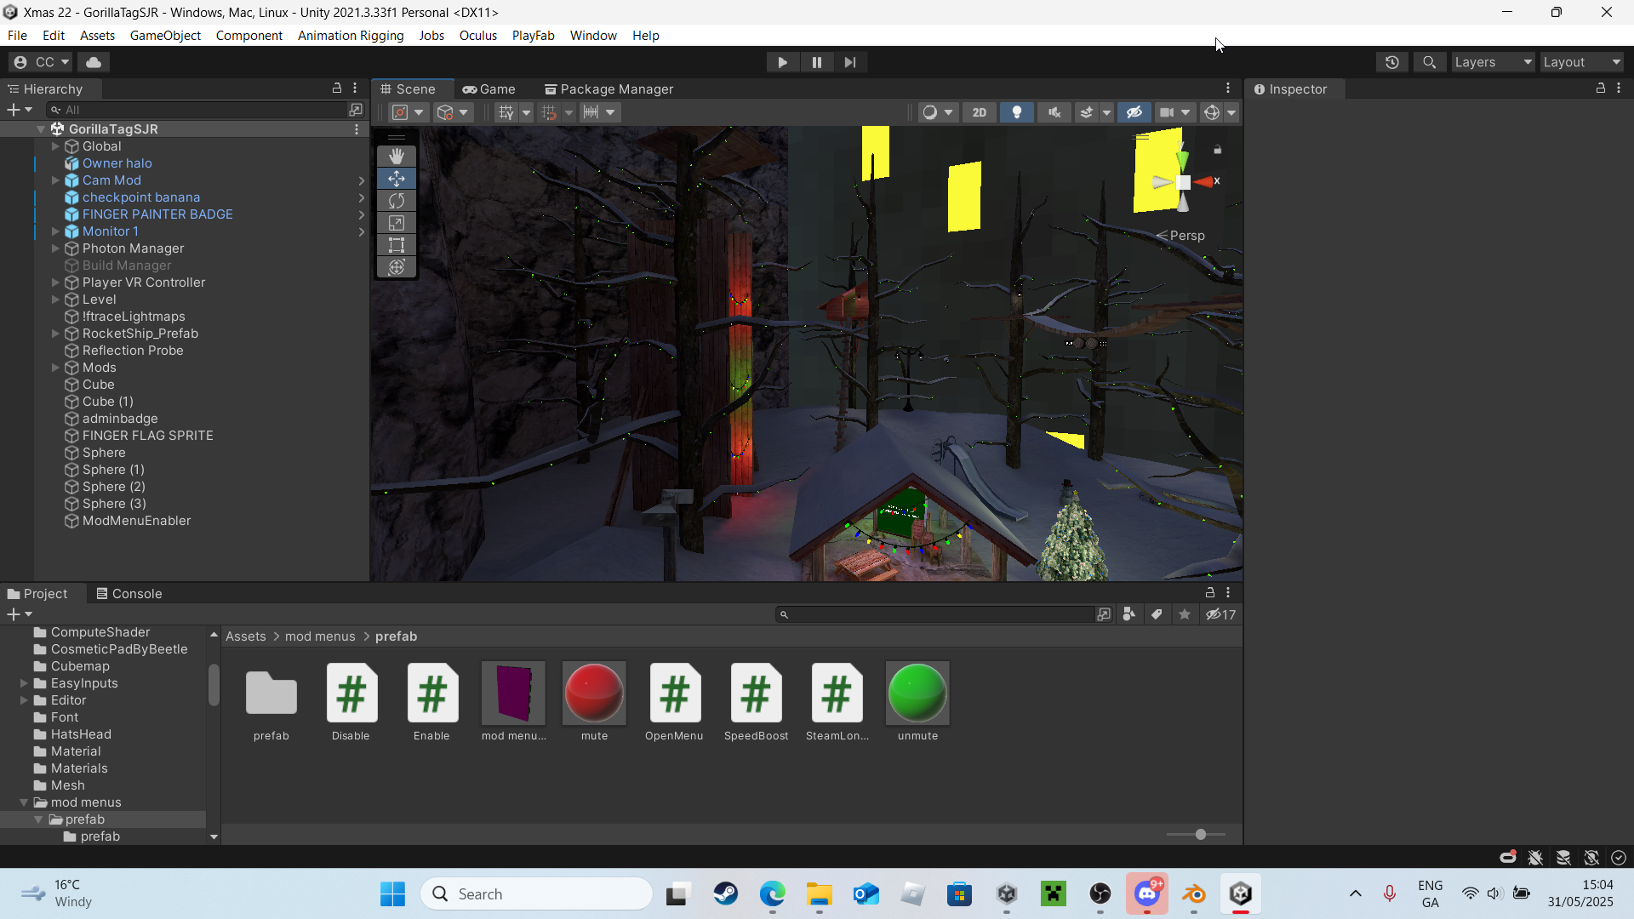This screenshot has height=919, width=1634.
Task: Select the Rect transform tool
Action: (x=397, y=245)
